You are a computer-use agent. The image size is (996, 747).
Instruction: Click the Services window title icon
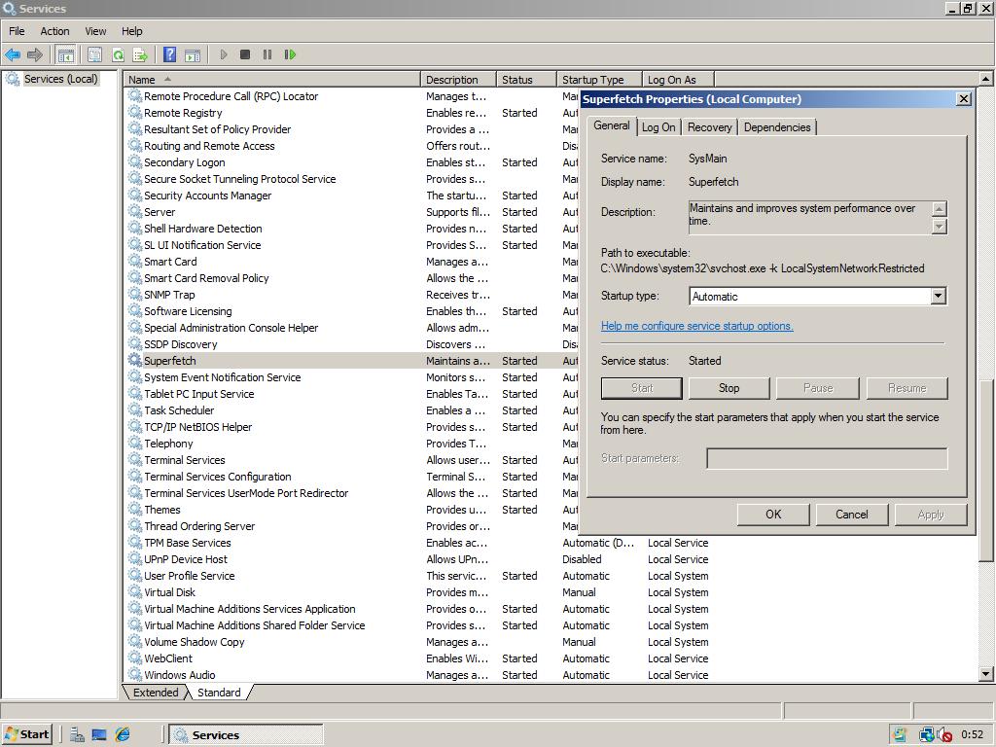pos(9,8)
